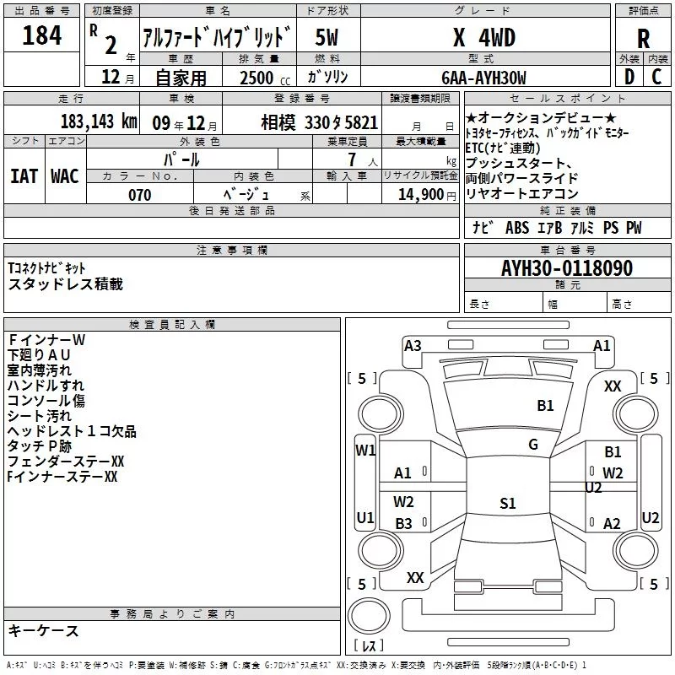Click the Tコネクトナビキット note
Viewport: 675px width, 675px height.
pyautogui.click(x=46, y=268)
